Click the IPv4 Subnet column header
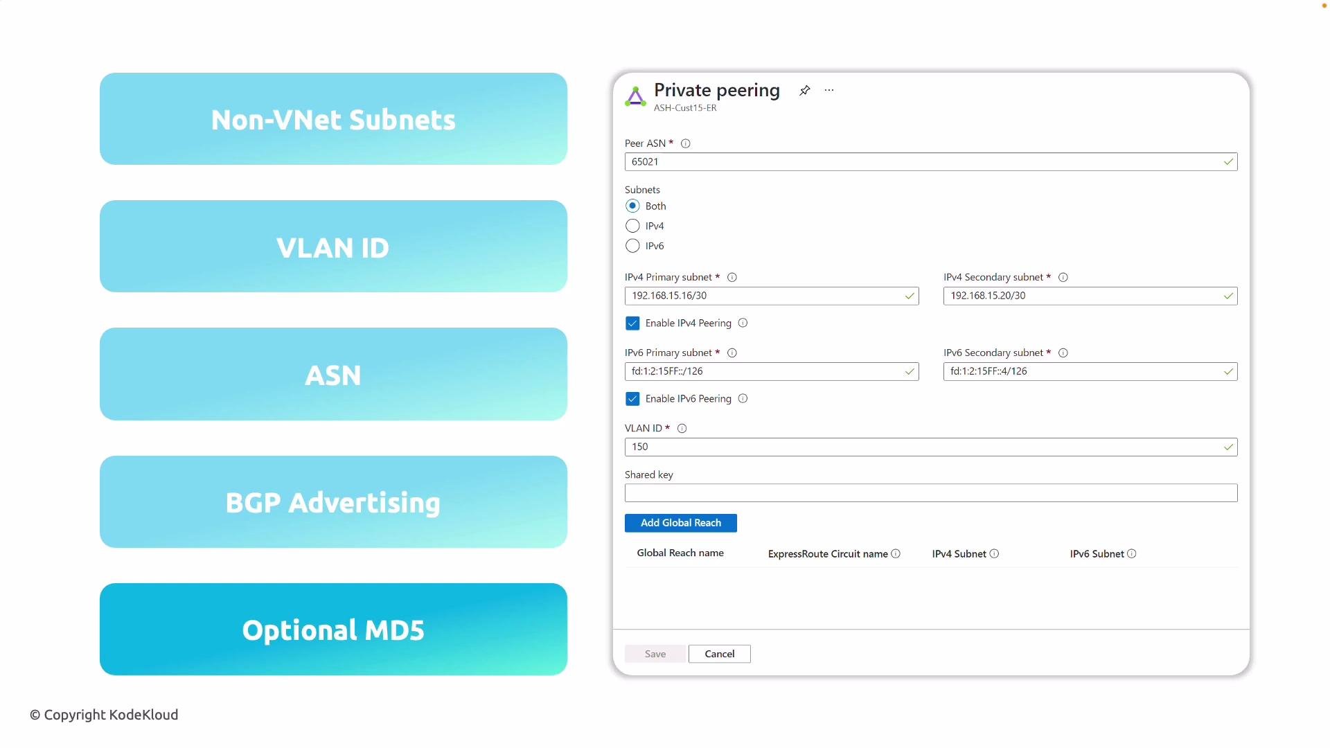The image size is (1330, 748). pos(959,553)
